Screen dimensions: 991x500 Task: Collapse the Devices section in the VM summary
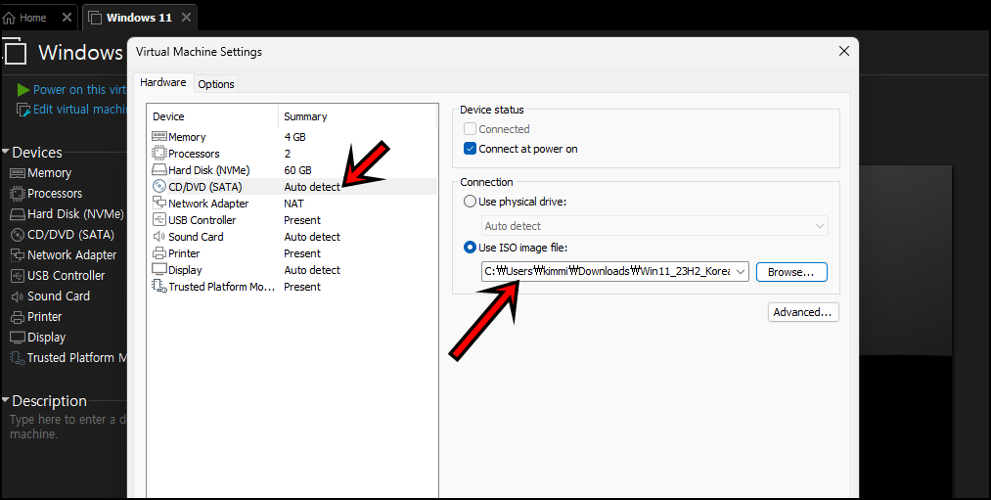(6, 153)
